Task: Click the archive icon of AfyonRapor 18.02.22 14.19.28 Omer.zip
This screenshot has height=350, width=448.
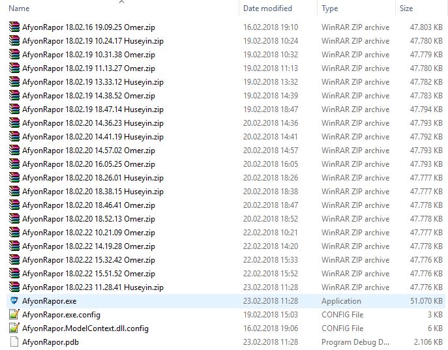Action: tap(14, 246)
